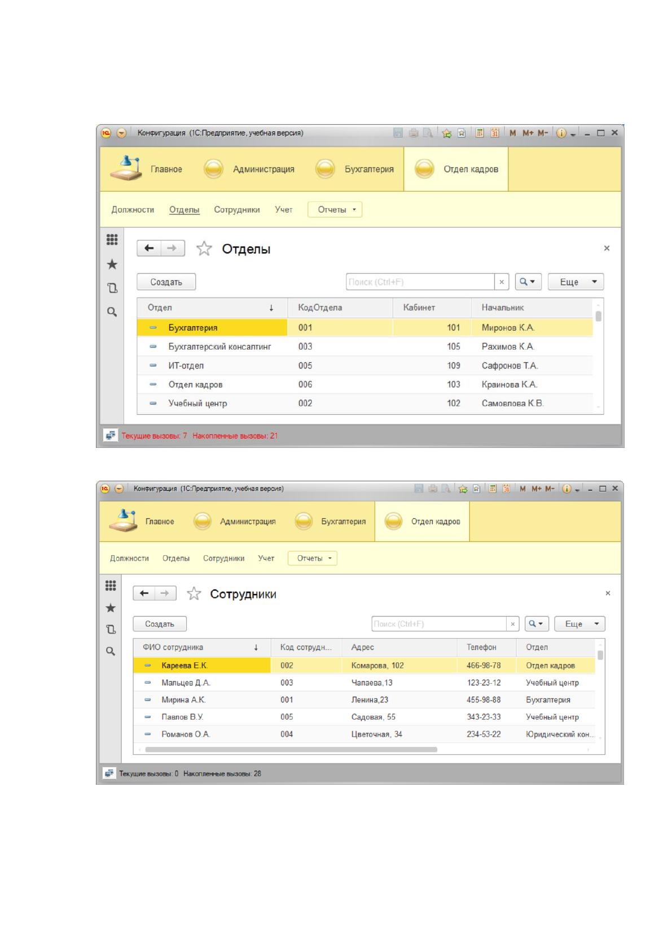Click search magnifier in Сотрудники window sidebar
Image resolution: width=672 pixels, height=950 pixels.
click(111, 651)
